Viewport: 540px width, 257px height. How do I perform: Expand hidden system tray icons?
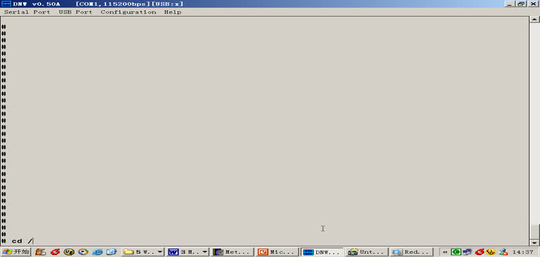click(444, 252)
